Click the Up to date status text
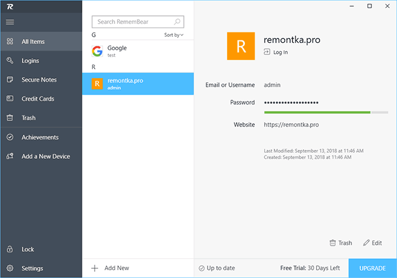 [x=220, y=268]
